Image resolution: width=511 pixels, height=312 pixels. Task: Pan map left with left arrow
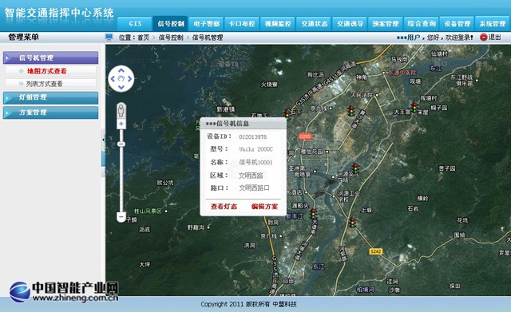113,79
